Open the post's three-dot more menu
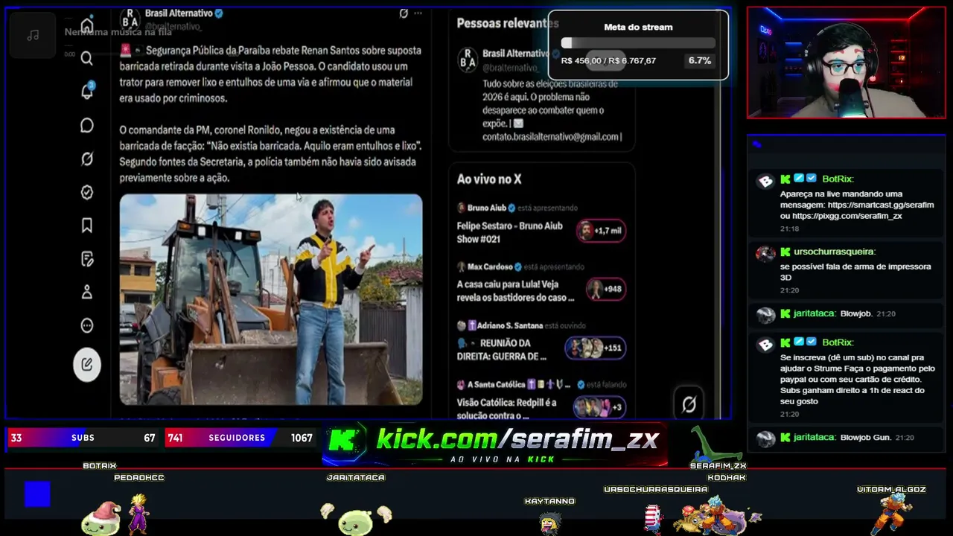The image size is (953, 536). (x=418, y=13)
